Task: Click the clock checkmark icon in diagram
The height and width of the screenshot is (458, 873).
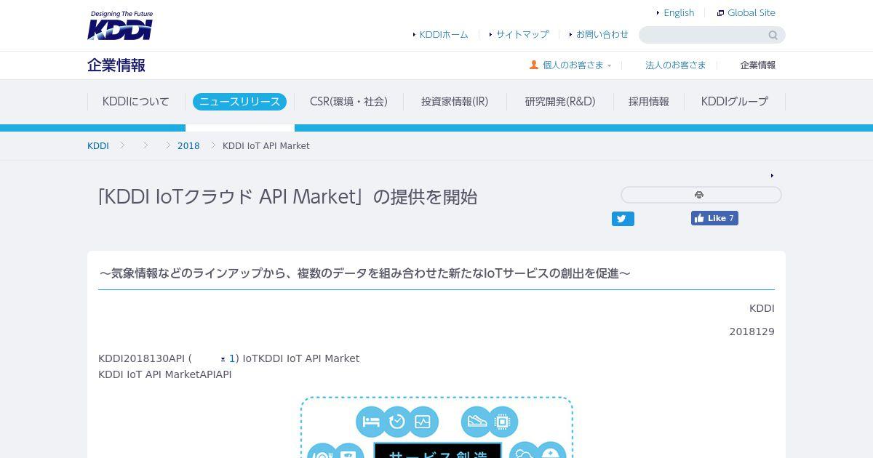Action: 397,422
